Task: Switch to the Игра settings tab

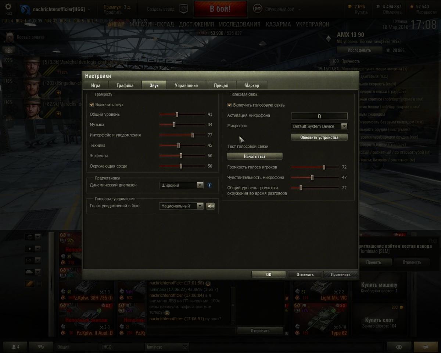Action: 96,85
